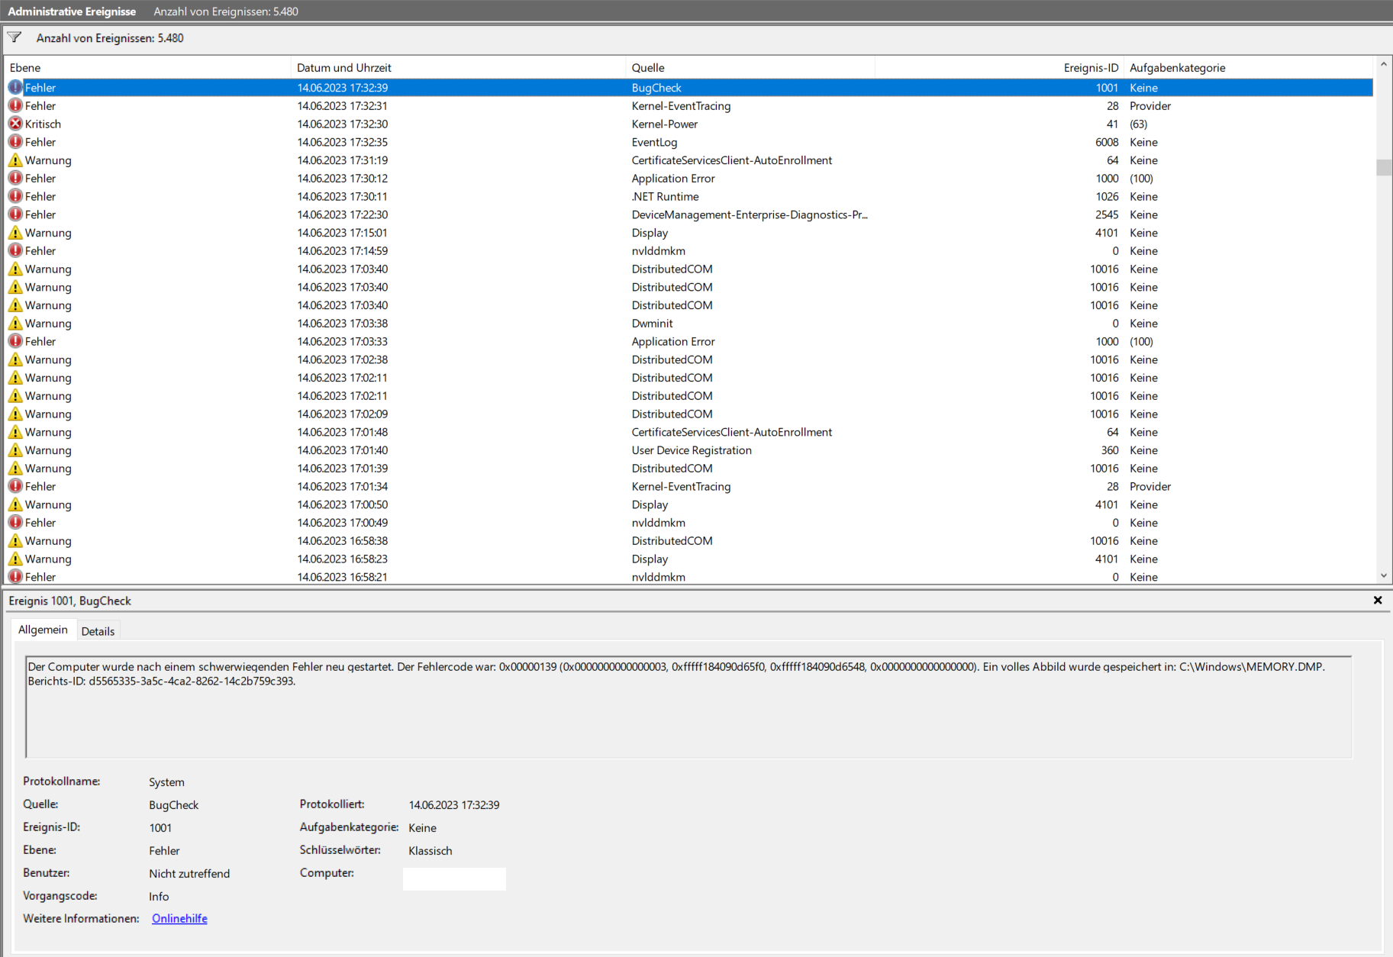Click the event ID 360 cell
This screenshot has height=957, width=1393.
coord(1110,450)
